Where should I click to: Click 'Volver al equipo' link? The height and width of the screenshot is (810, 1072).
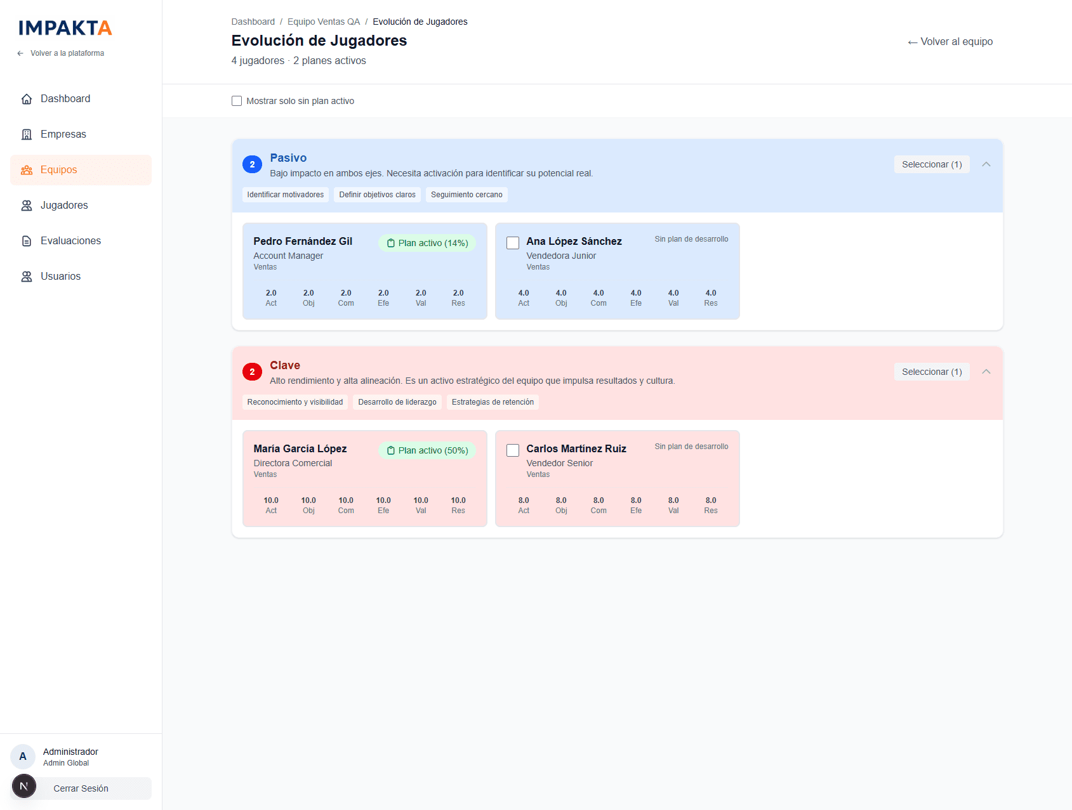[950, 42]
